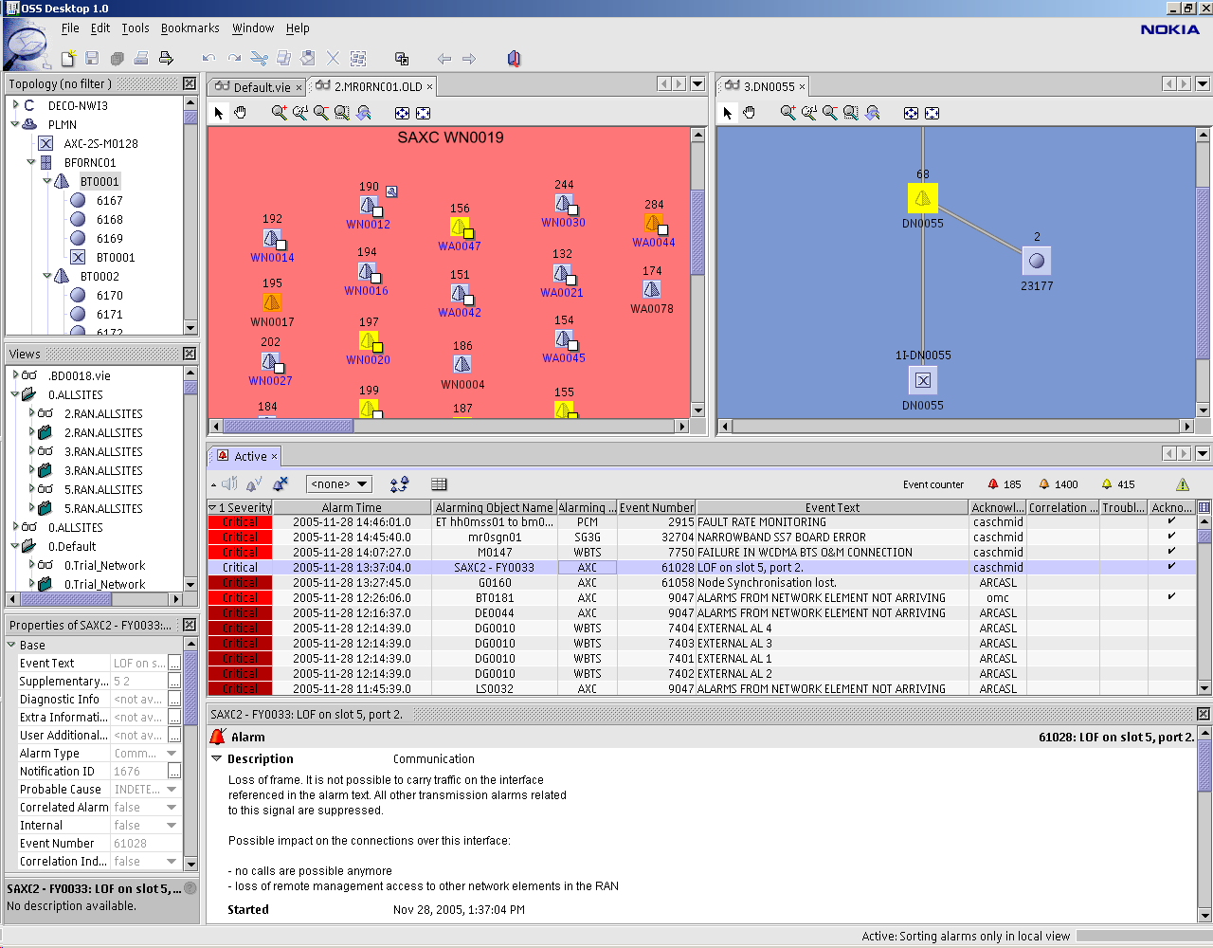Click the New document toolbar icon
The width and height of the screenshot is (1213, 948).
click(x=68, y=59)
